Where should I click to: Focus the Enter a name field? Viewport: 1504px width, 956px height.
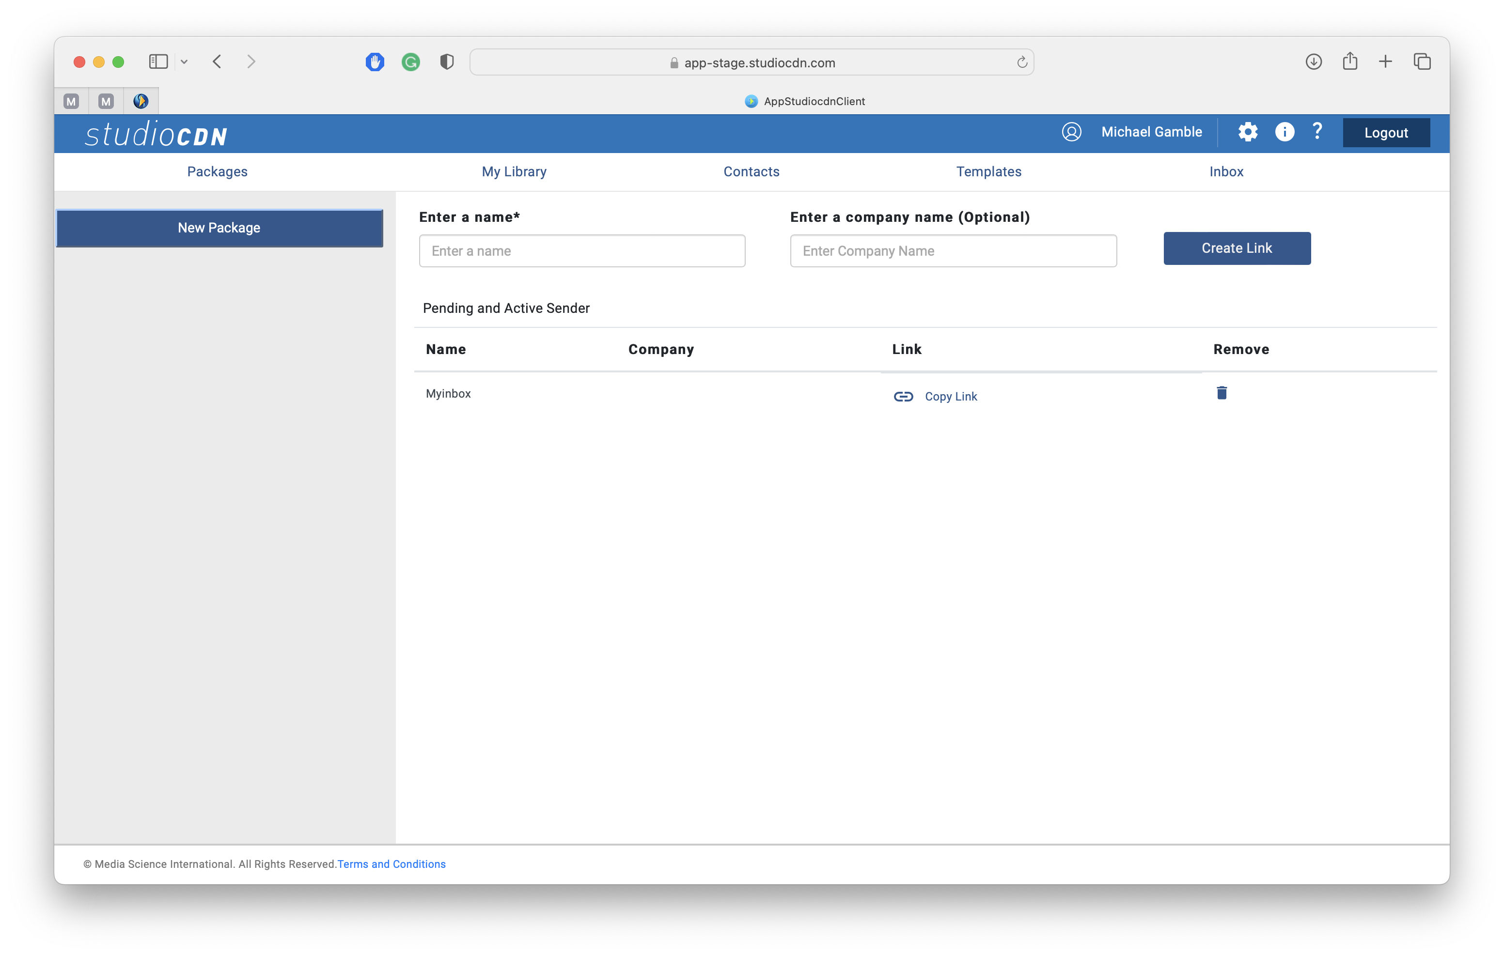tap(582, 251)
